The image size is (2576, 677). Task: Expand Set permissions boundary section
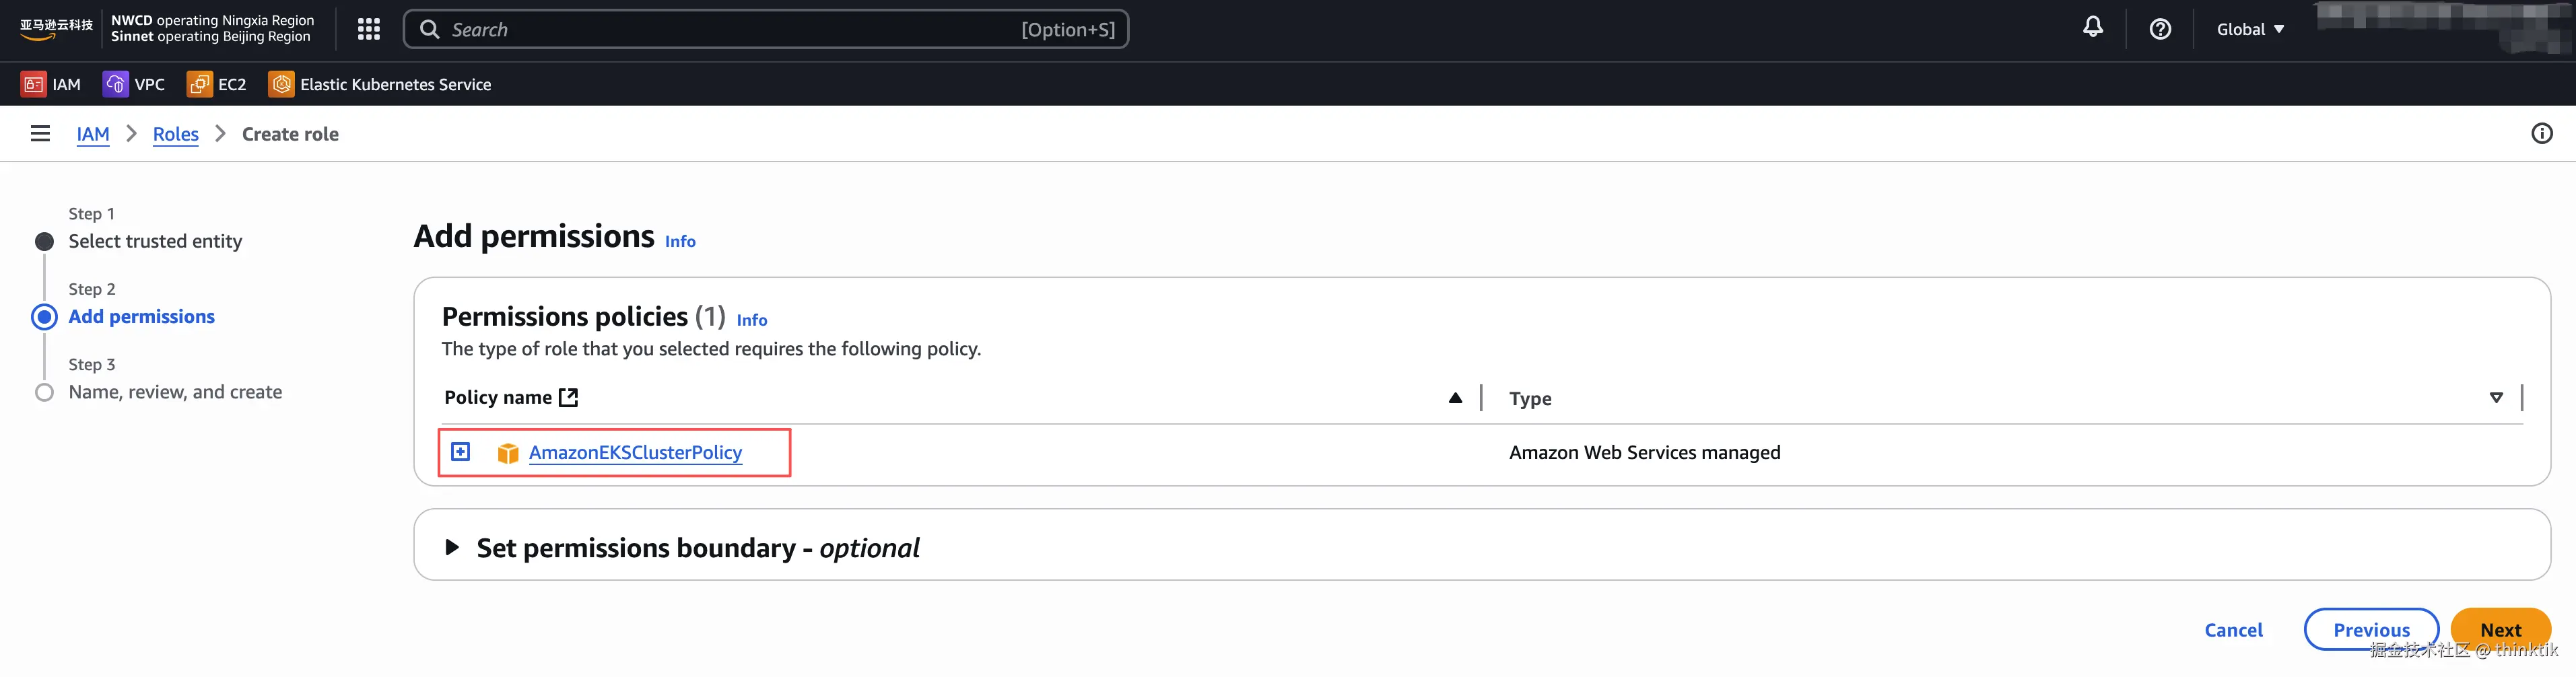452,547
